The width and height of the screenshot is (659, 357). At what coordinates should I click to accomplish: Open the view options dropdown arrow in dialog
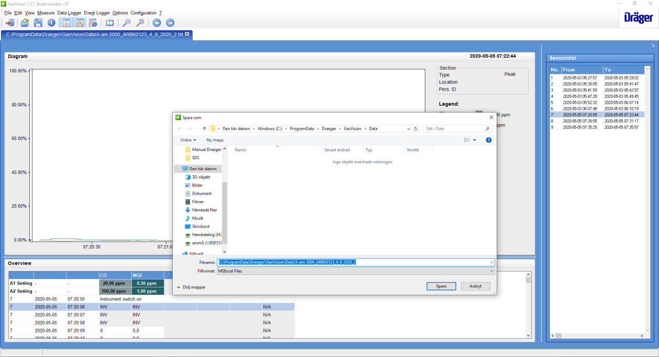(x=475, y=140)
